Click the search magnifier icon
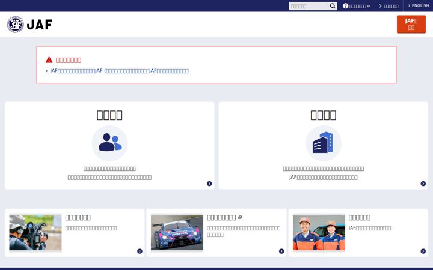Screen dimensions: 433x270 333,6
